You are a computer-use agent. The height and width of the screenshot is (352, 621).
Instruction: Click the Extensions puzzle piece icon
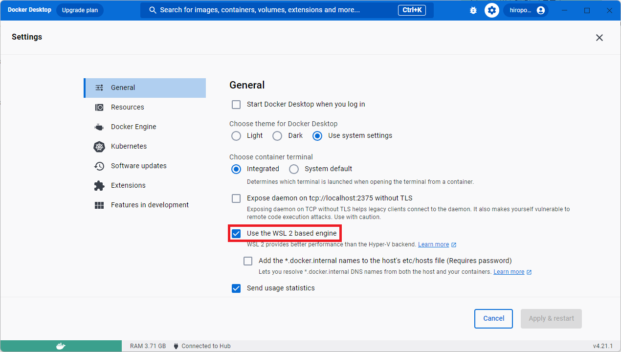[99, 186]
